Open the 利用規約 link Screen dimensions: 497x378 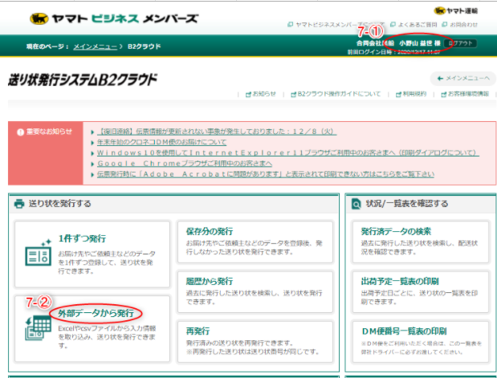414,94
